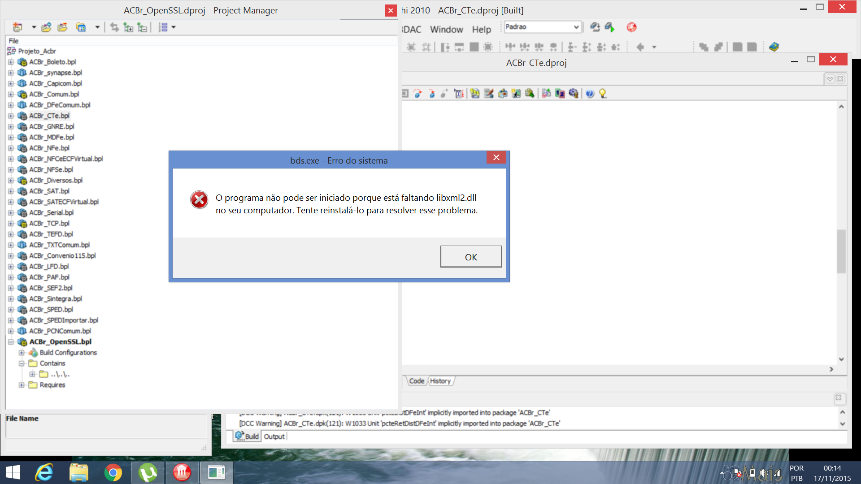Select ACBr_SPEDImportar.bpl in the tree

pos(63,320)
